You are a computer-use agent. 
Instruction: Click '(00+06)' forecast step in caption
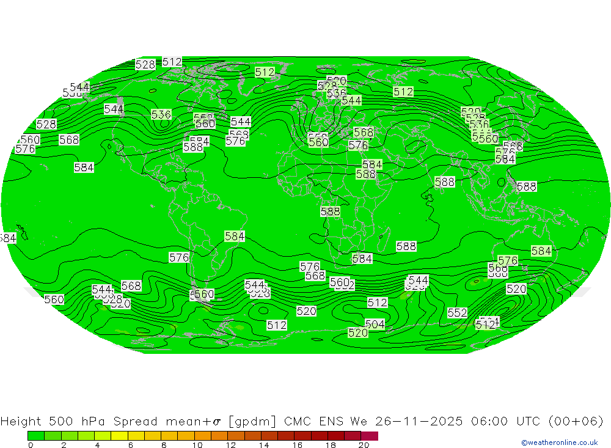click(x=576, y=422)
